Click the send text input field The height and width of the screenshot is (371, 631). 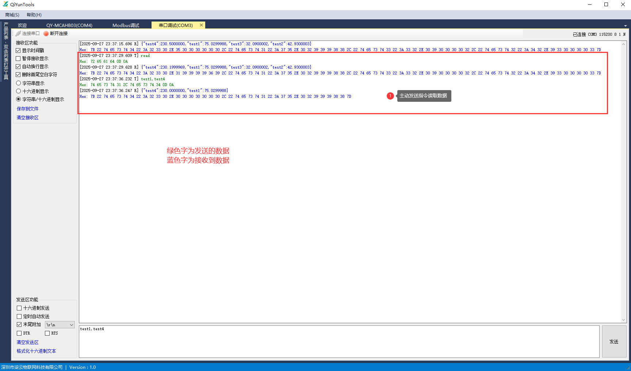click(339, 342)
